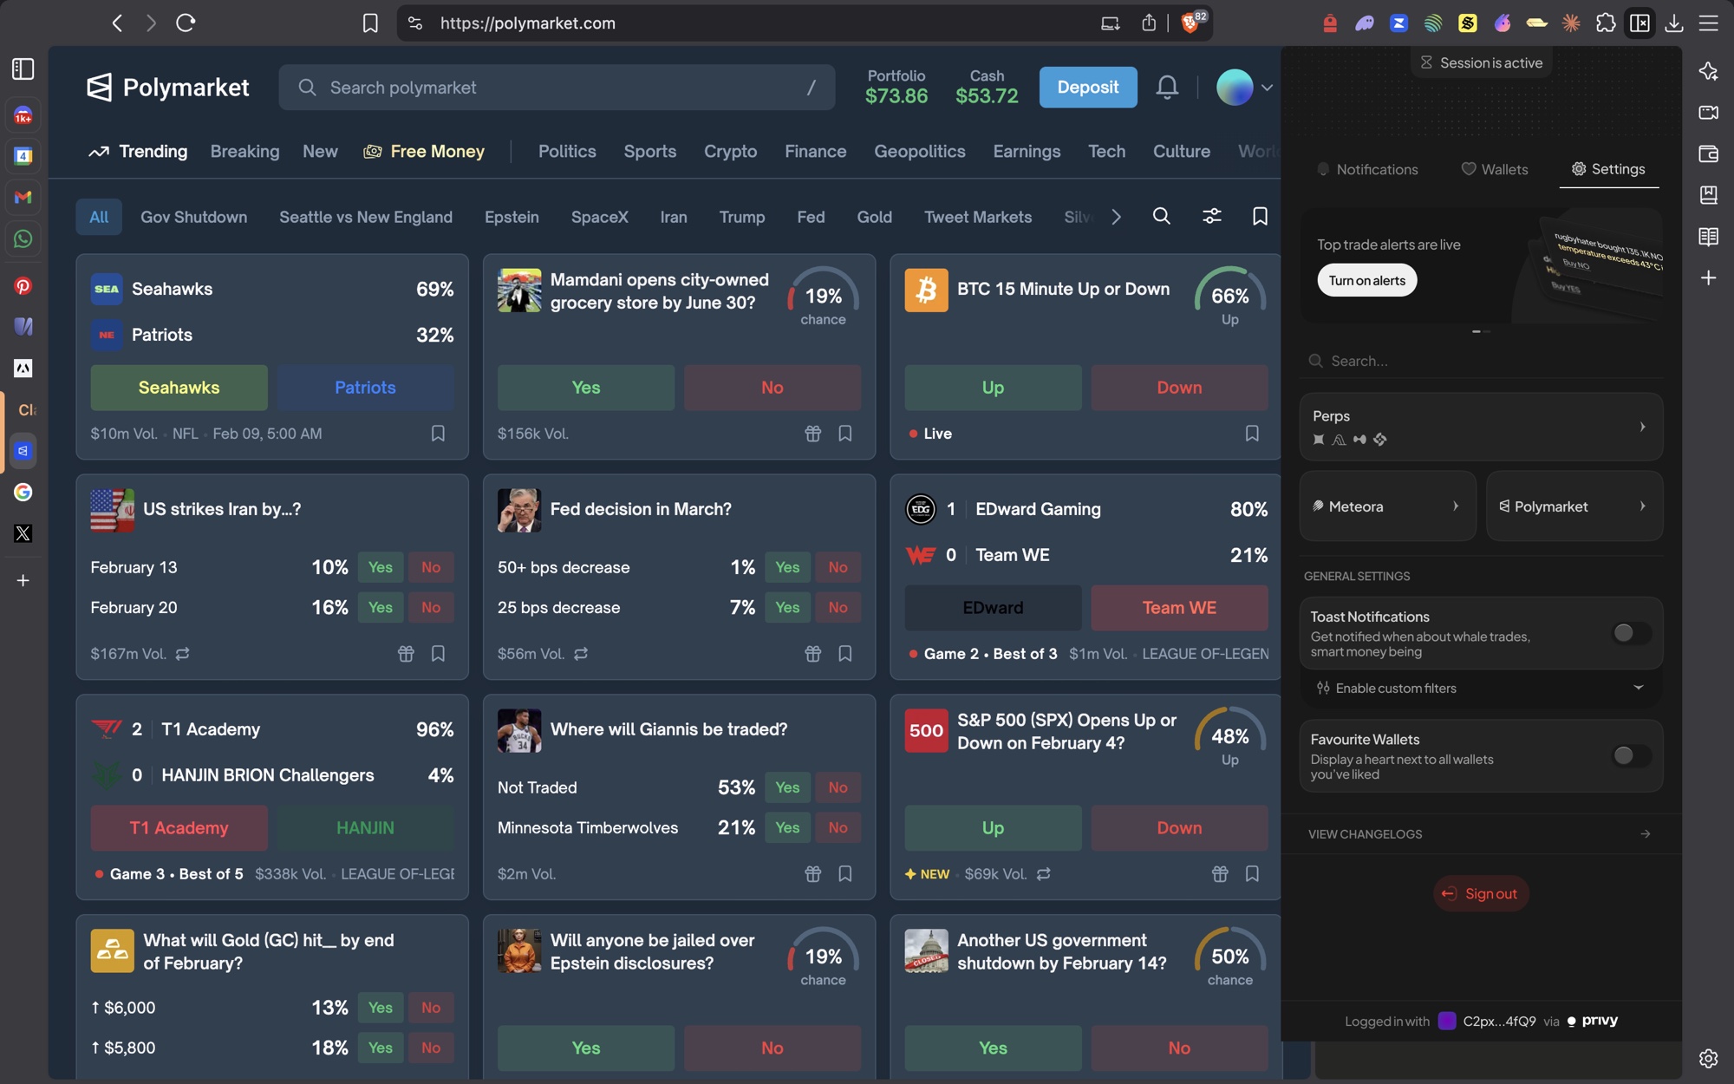Image resolution: width=1734 pixels, height=1084 pixels.
Task: Bookmark the BTC 15 Minute market
Action: (x=1252, y=433)
